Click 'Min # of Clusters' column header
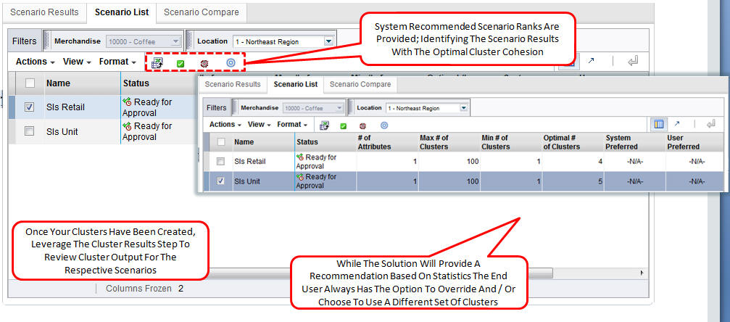 pos(511,142)
